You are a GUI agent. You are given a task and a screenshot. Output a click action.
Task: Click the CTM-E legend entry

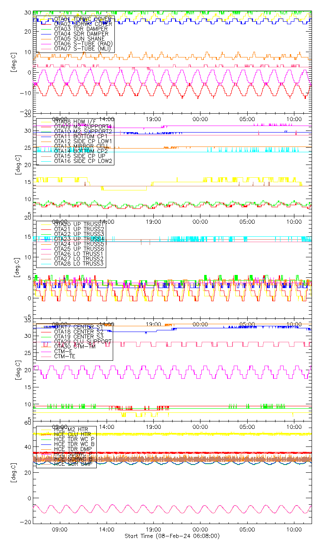pyautogui.click(x=62, y=351)
